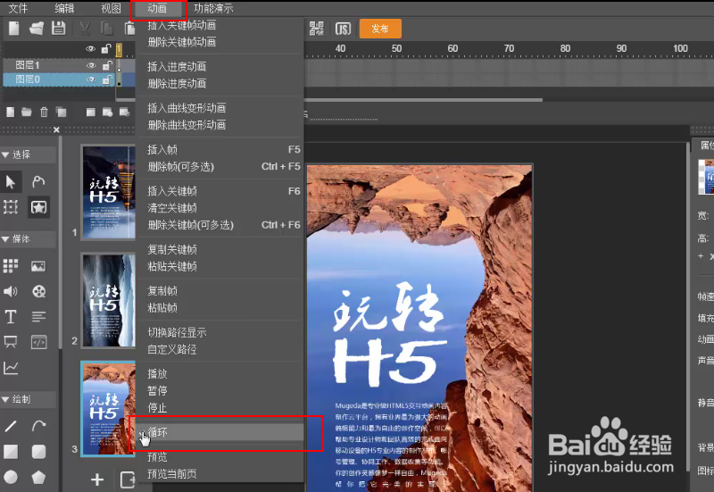The image size is (714, 492).
Task: Open the 编辑 menu
Action: (64, 8)
